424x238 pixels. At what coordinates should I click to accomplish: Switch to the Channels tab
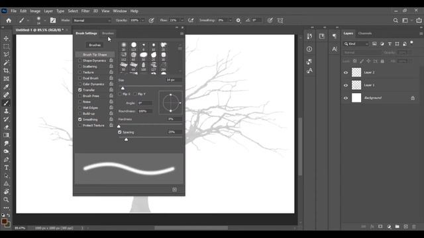pyautogui.click(x=365, y=34)
